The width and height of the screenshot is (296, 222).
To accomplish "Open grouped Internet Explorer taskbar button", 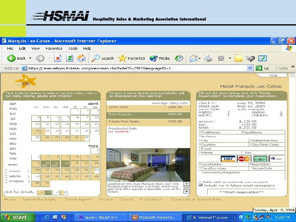I will pyautogui.click(x=210, y=217).
